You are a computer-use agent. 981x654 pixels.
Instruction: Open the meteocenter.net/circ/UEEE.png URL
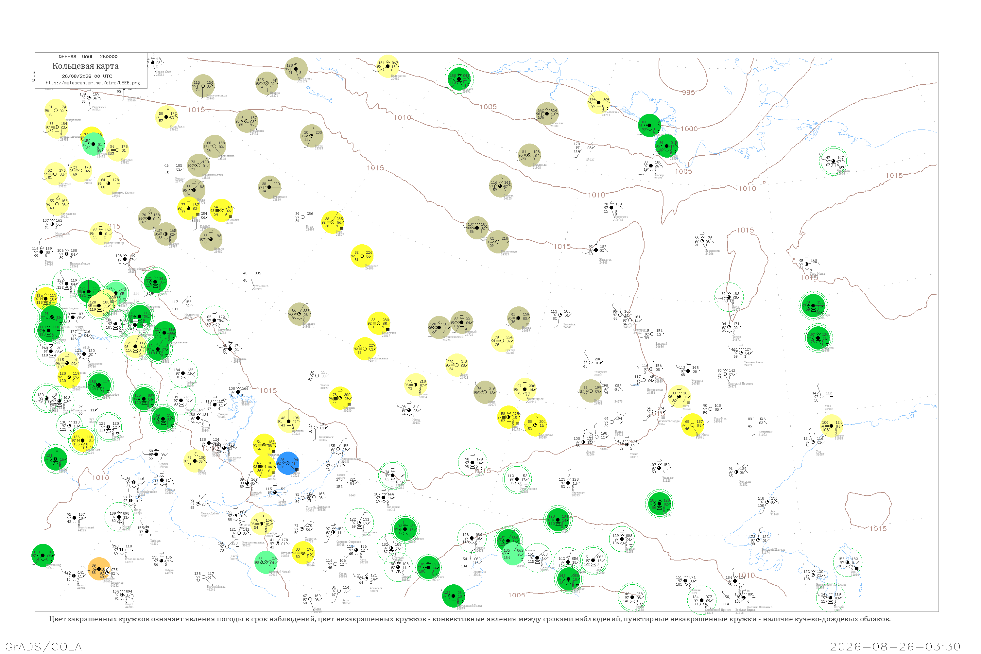[93, 83]
